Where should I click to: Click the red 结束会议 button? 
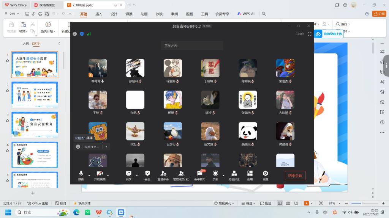295,176
